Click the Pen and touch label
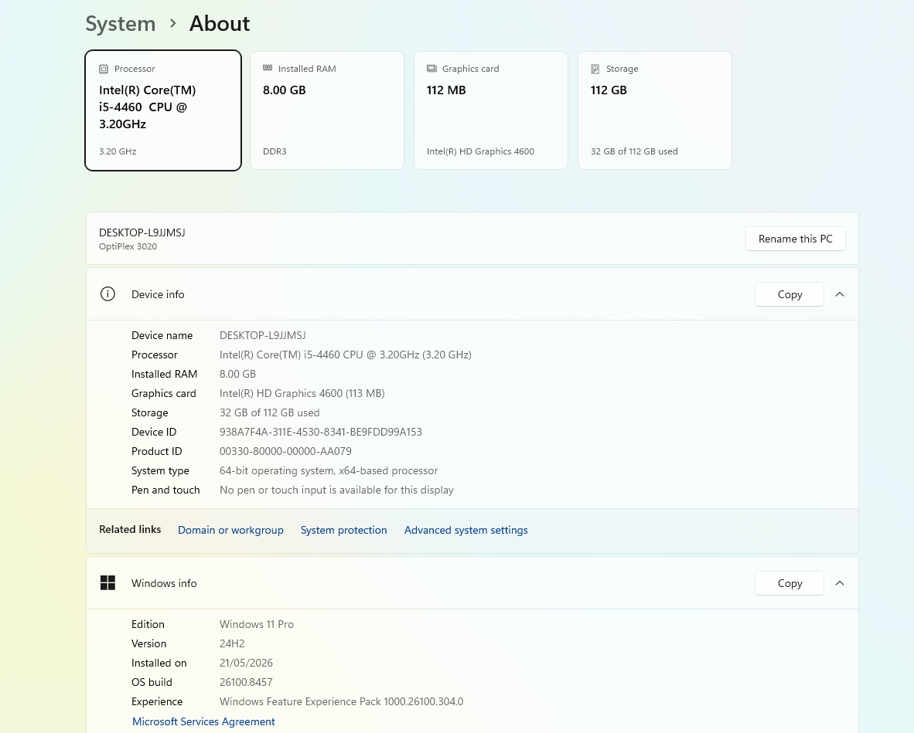 coord(165,490)
